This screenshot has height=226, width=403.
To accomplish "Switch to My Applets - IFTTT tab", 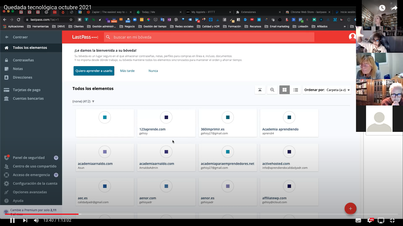I will [x=209, y=12].
